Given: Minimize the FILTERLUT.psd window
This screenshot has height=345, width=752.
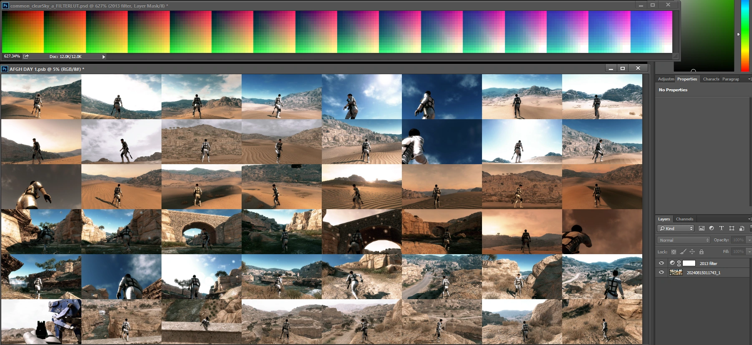Looking at the screenshot, I should coord(641,5).
